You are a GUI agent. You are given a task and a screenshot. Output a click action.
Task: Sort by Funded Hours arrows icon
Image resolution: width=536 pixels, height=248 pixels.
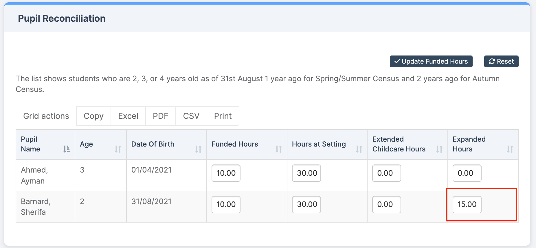(279, 149)
